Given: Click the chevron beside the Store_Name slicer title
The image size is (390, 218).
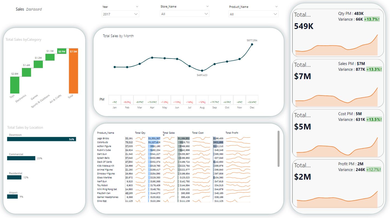Looking at the screenshot, I should coord(207,6).
